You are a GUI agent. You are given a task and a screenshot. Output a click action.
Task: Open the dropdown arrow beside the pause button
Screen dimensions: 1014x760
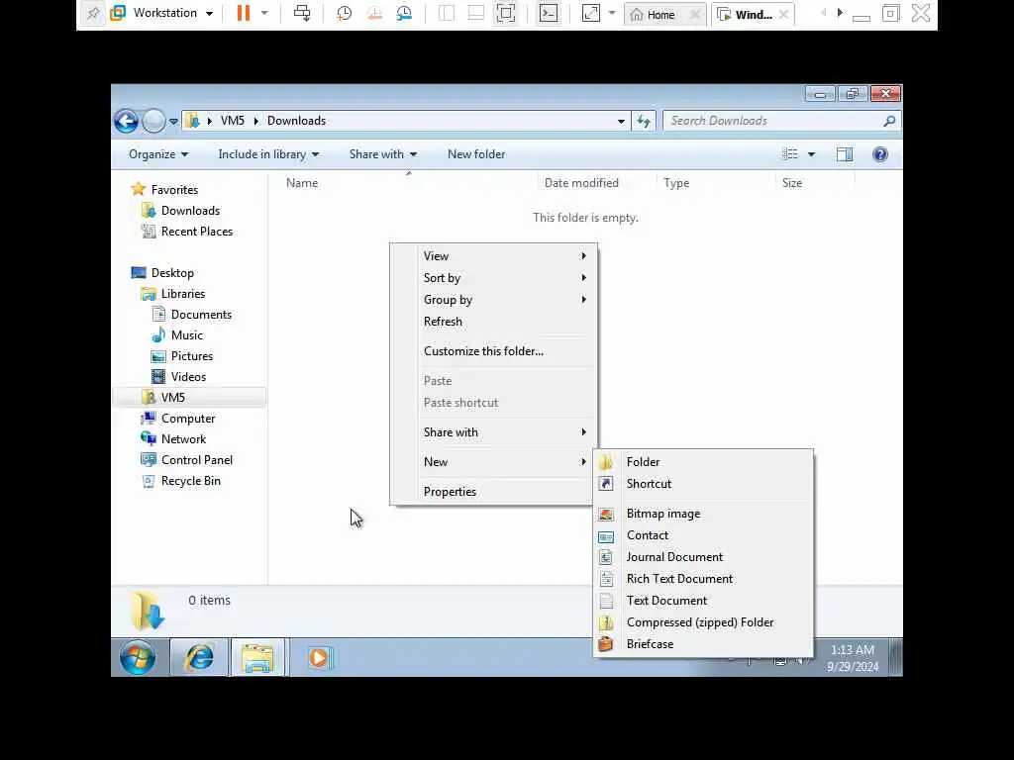[x=264, y=13]
